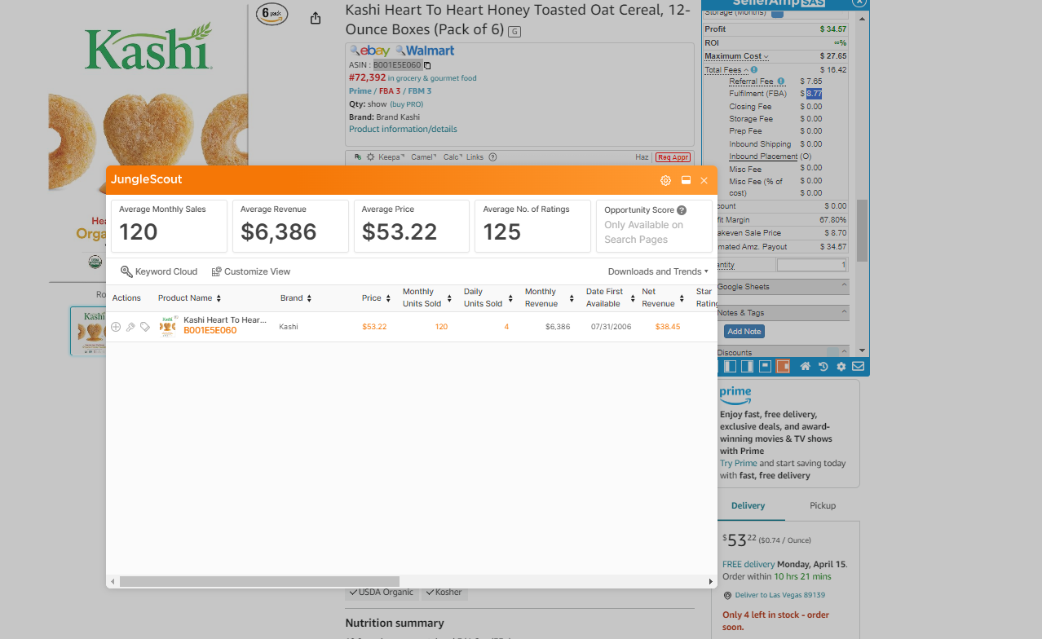Click Add Note button
1042x639 pixels.
click(x=744, y=332)
